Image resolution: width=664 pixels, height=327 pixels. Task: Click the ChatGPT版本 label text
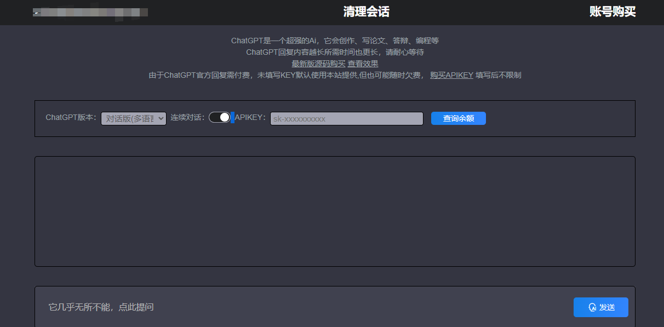pyautogui.click(x=71, y=117)
